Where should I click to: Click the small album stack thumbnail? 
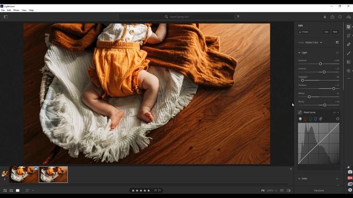[4, 174]
